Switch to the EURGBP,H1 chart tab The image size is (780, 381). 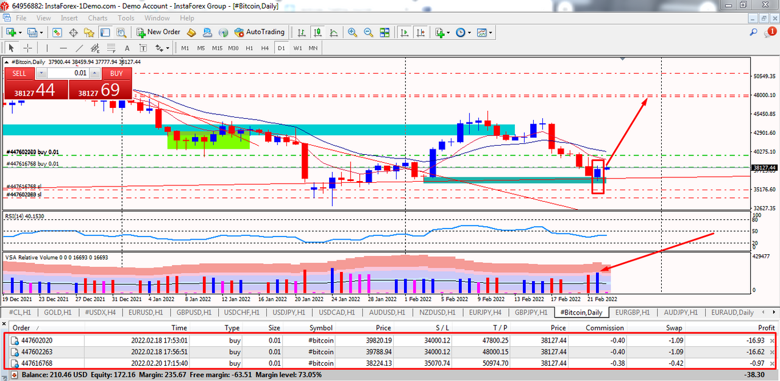coord(633,312)
